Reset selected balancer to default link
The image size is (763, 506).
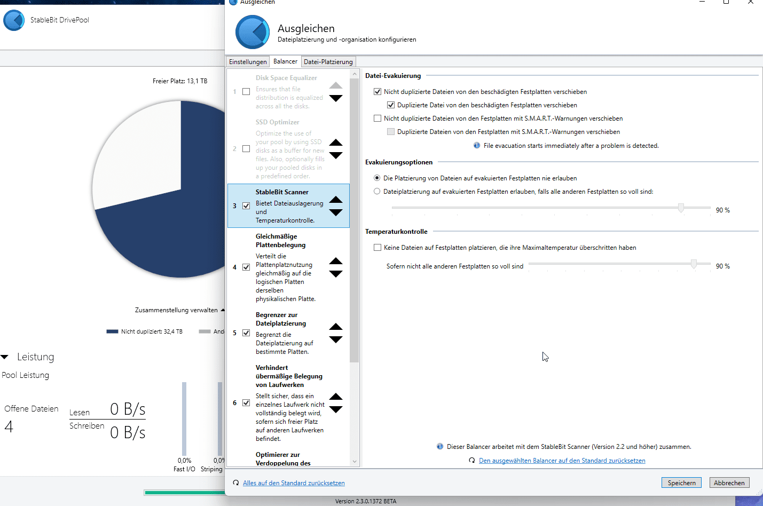(x=562, y=461)
